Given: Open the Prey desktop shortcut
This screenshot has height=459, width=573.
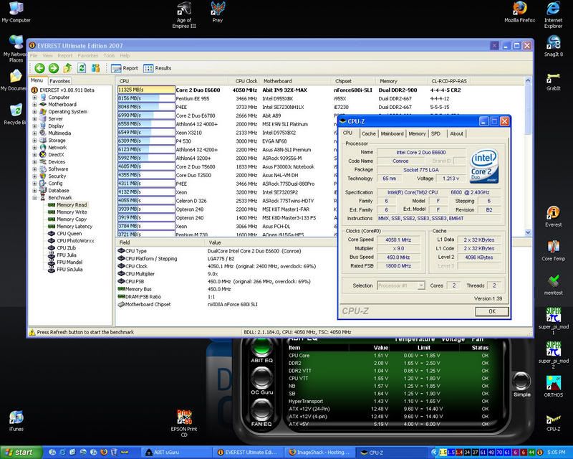Looking at the screenshot, I should click(218, 12).
